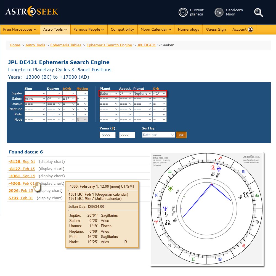Open Free Horoscopes menu
The height and width of the screenshot is (276, 276).
(20, 30)
